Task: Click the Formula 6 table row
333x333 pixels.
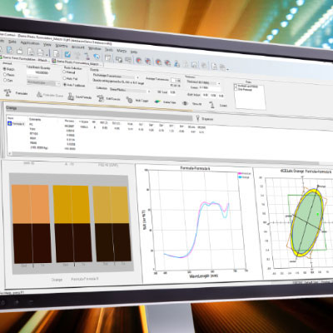Action: [106, 127]
